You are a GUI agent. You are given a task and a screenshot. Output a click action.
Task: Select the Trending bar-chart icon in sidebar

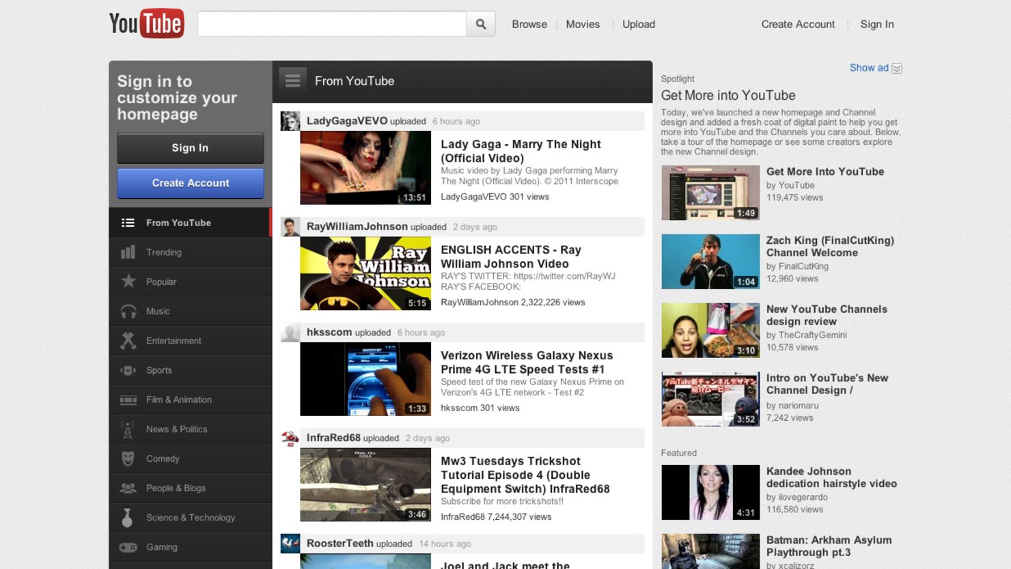[128, 252]
